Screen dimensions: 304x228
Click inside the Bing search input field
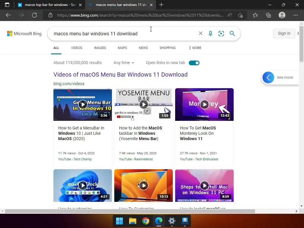coord(124,34)
